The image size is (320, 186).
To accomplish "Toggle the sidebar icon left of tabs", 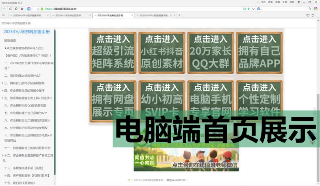I will coord(4,15).
